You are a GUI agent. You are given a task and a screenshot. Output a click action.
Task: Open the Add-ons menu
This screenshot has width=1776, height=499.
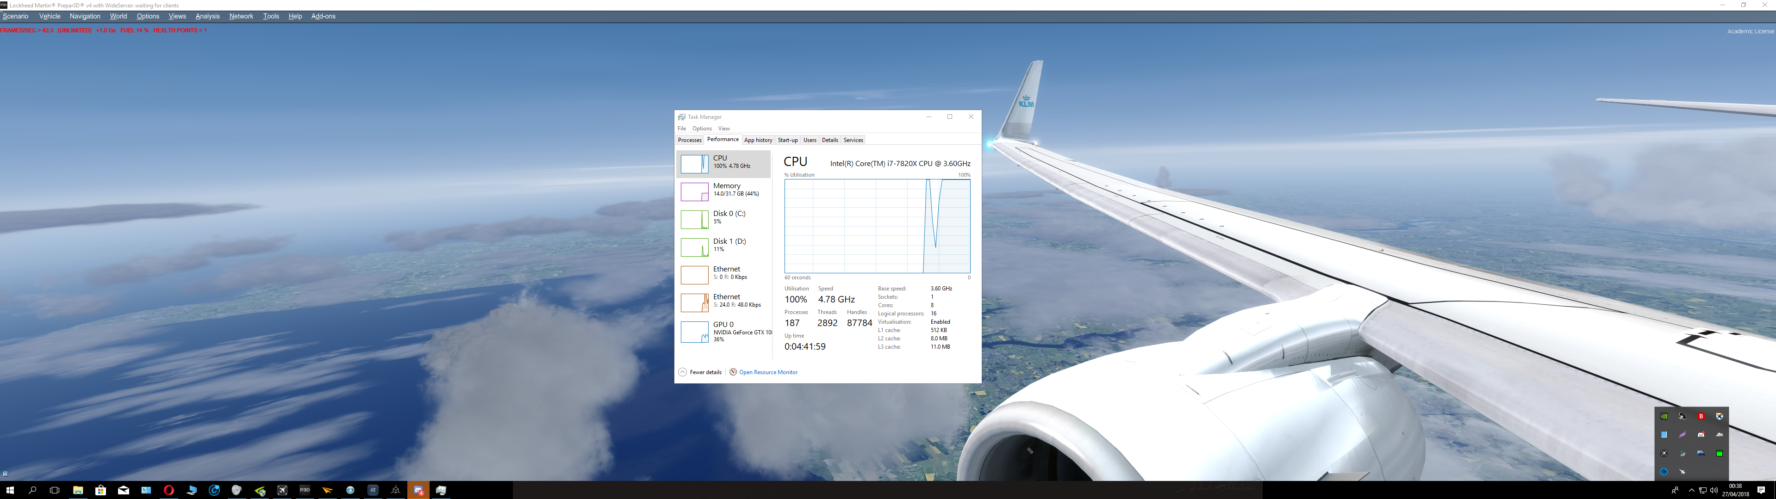[x=324, y=16]
